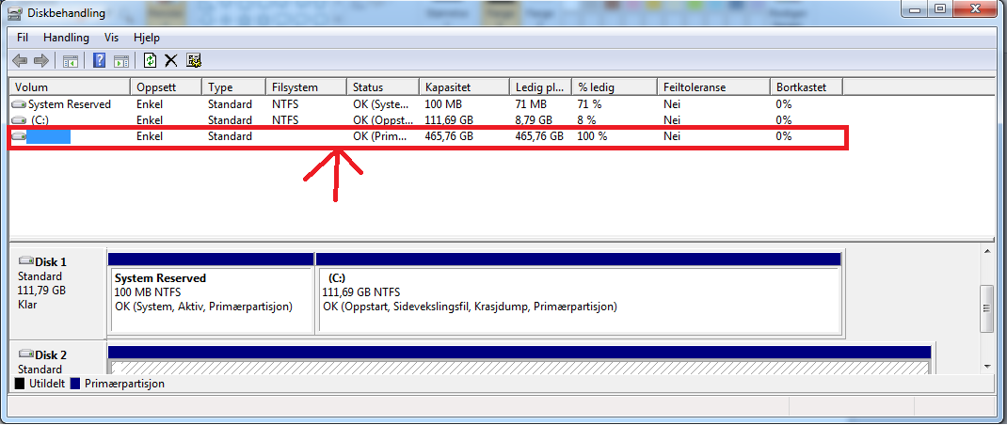Click the System Reserved volume drive icon

19,104
